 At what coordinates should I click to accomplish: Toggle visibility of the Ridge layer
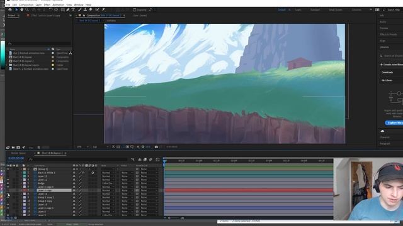tap(8, 183)
